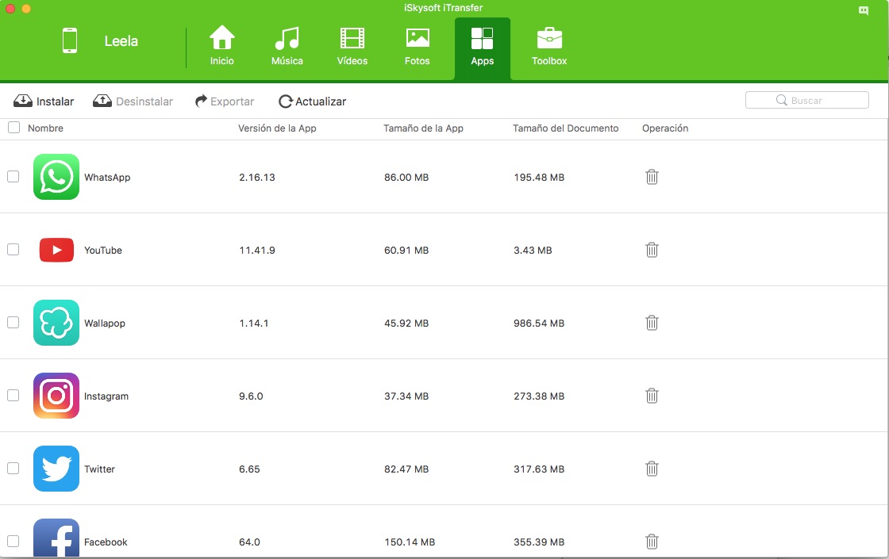
Task: Select the Apps tab
Action: click(483, 48)
